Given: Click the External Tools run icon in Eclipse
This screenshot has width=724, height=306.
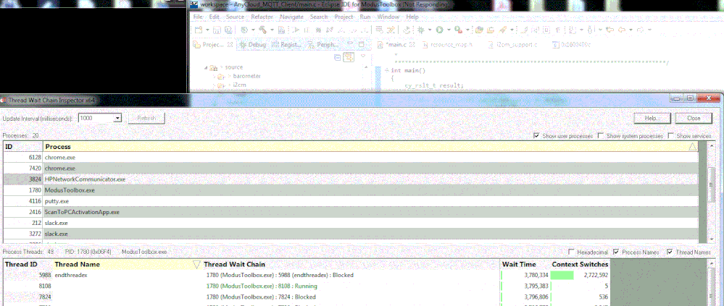Looking at the screenshot, I should (459, 30).
